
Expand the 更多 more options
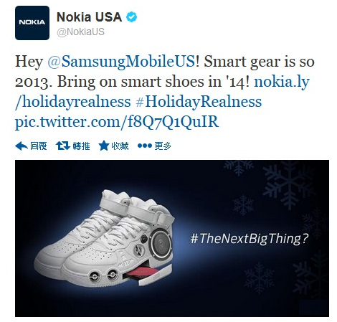[163, 146]
